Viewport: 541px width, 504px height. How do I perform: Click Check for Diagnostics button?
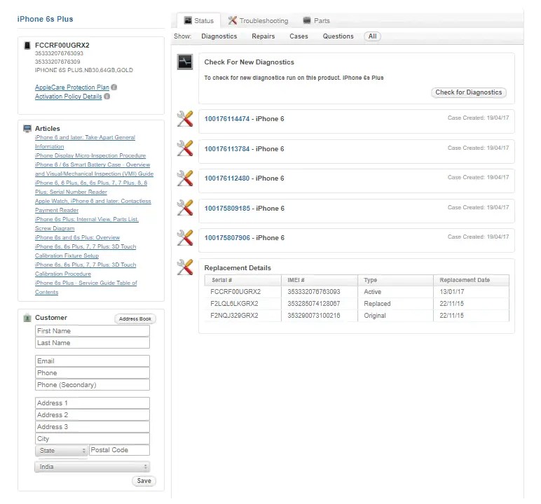pos(469,92)
